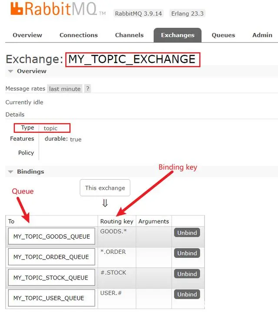Click the USER.# routing key cell
The width and height of the screenshot is (278, 312).
(117, 299)
